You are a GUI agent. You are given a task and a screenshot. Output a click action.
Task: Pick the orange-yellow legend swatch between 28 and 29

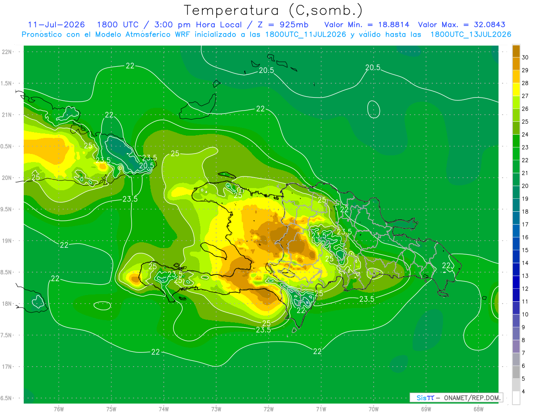pos(516,77)
